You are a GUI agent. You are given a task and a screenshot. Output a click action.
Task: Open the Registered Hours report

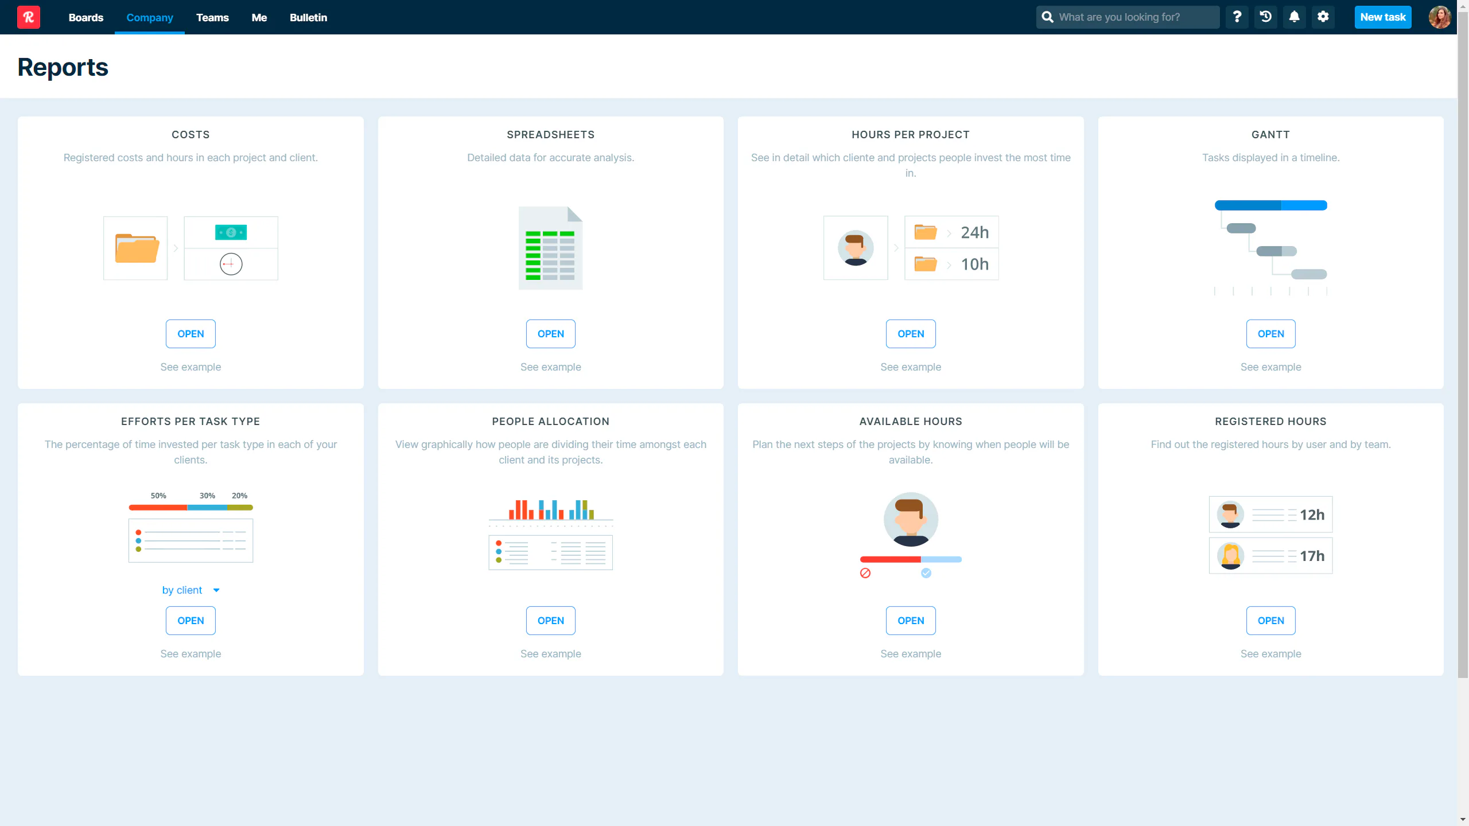tap(1270, 621)
